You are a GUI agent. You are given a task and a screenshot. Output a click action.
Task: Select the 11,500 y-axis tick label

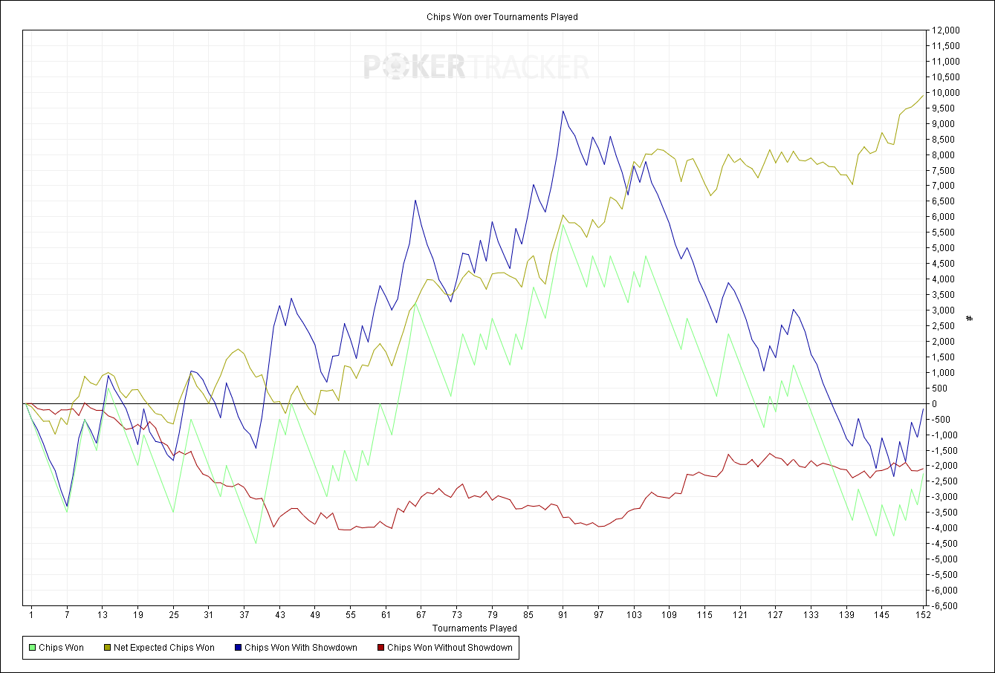[x=946, y=46]
